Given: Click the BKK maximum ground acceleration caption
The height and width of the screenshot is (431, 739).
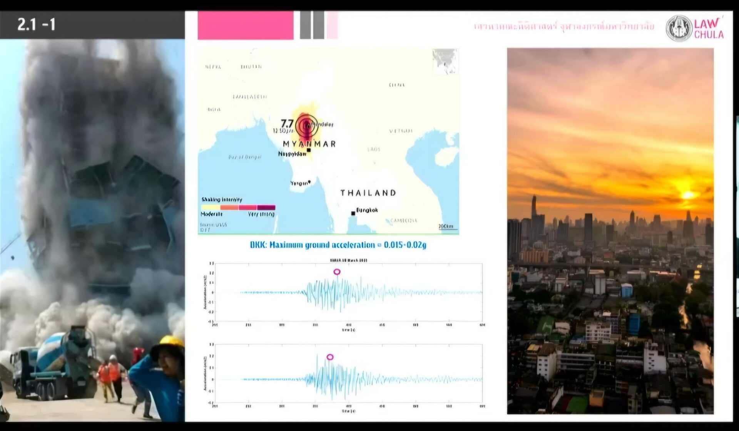Looking at the screenshot, I should [x=338, y=245].
